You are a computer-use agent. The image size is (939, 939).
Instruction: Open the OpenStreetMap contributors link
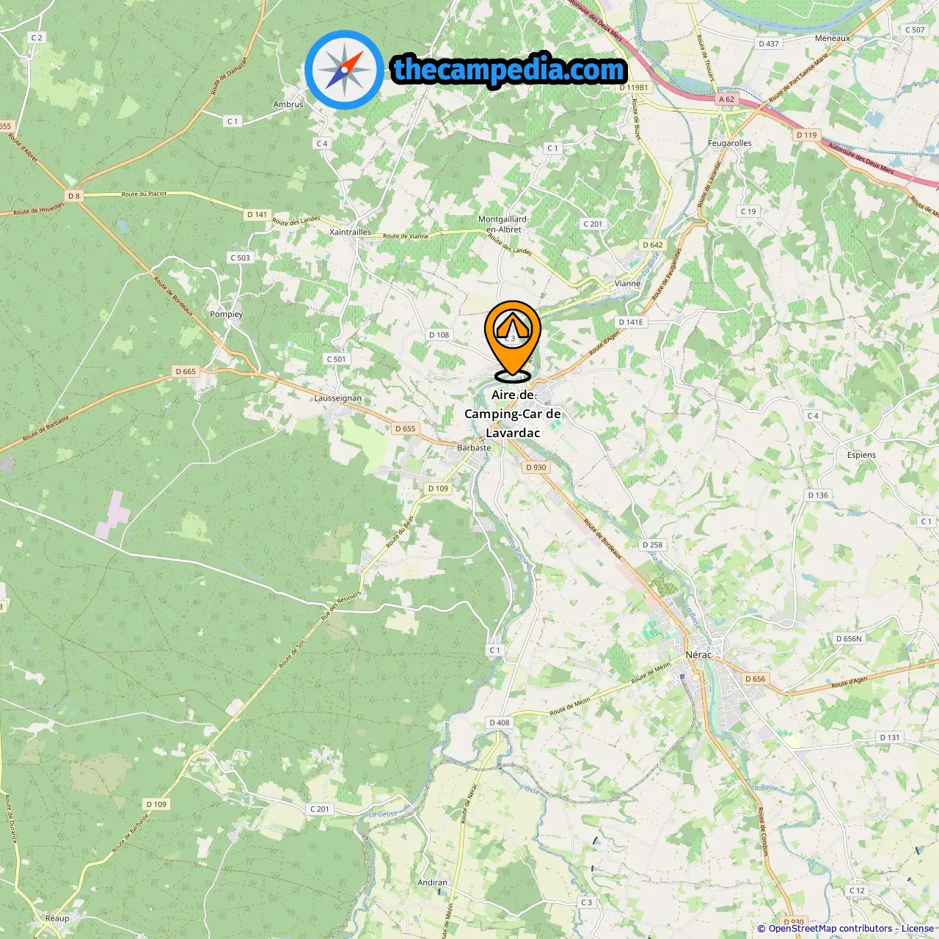tap(830, 929)
